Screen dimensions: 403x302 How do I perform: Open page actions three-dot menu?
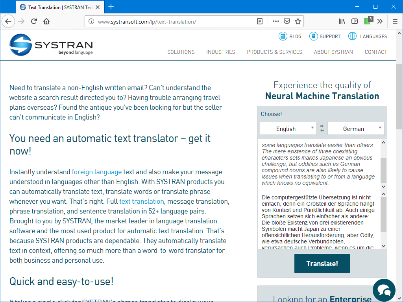[x=276, y=21]
